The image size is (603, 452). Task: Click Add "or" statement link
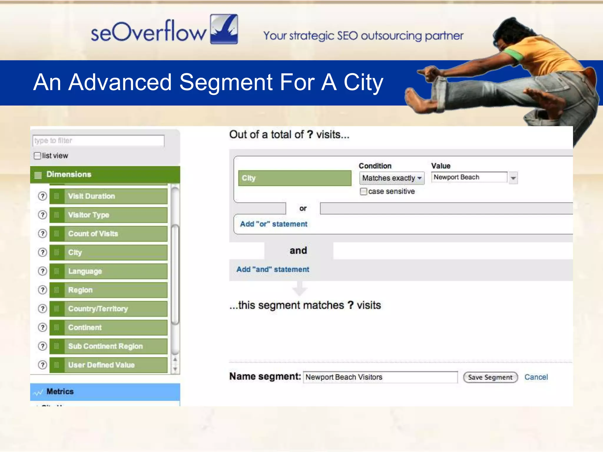click(274, 224)
